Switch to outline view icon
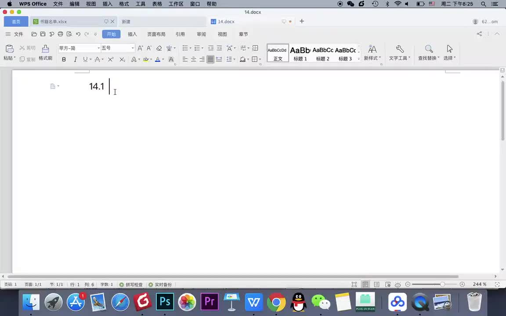The image size is (506, 316). [376, 284]
